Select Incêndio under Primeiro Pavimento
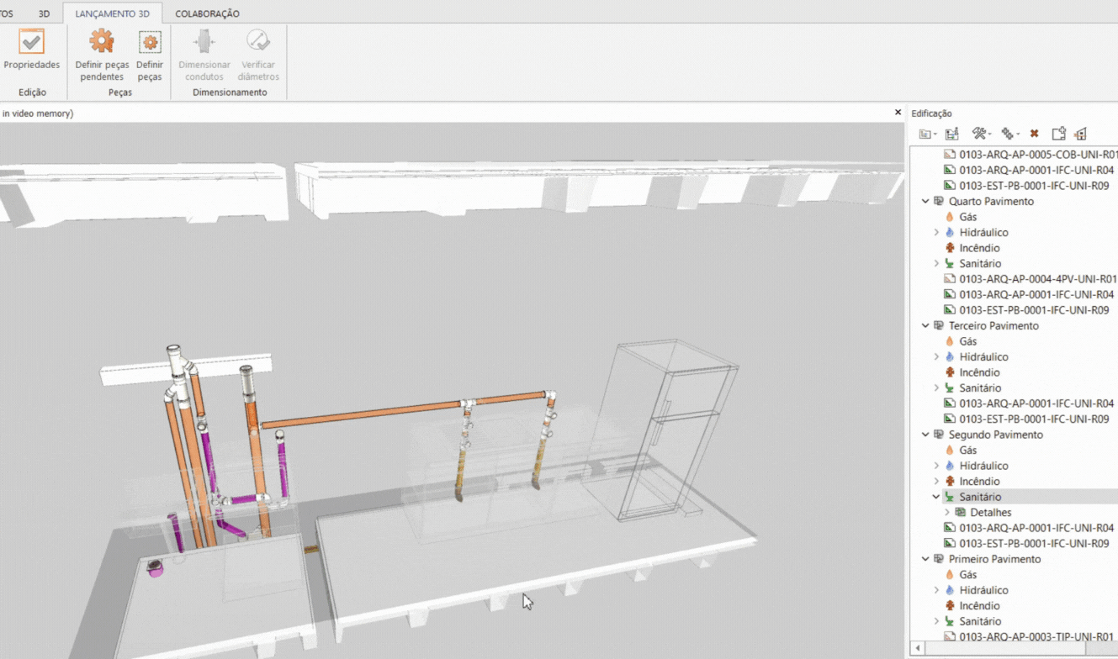The image size is (1118, 659). coord(979,606)
